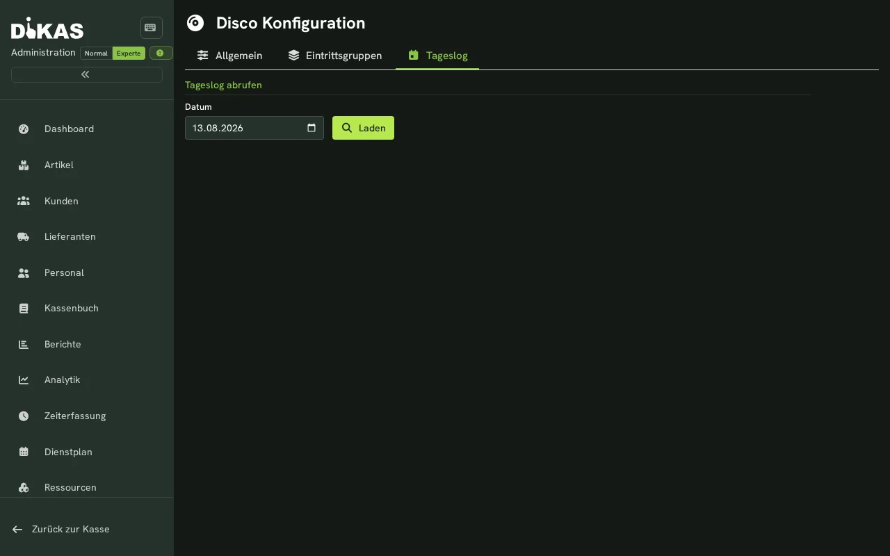This screenshot has height=556, width=890.
Task: Click the Disco Konfiguration title
Action: [x=291, y=23]
